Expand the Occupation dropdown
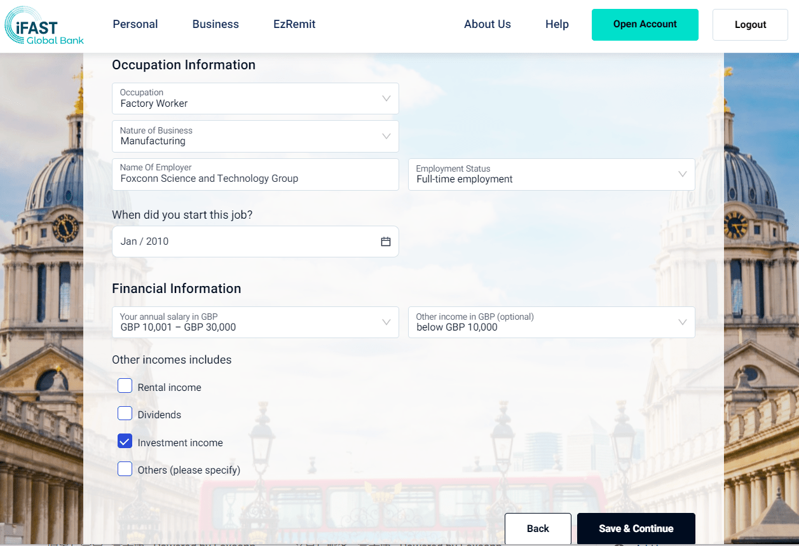 [255, 99]
